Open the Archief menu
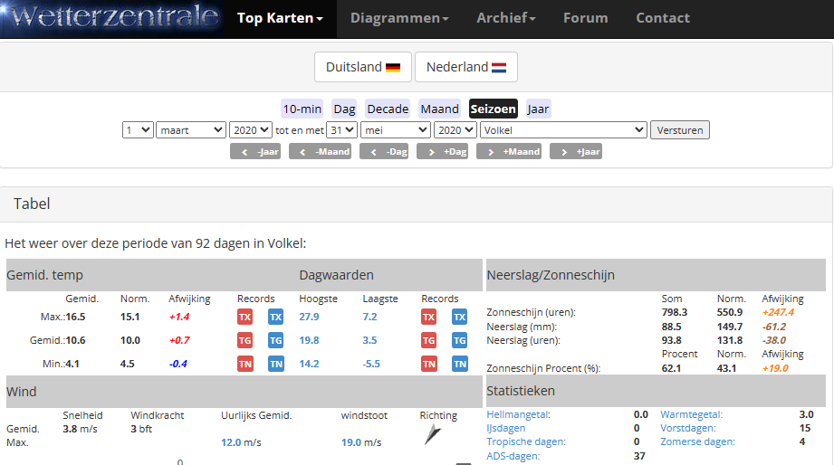The height and width of the screenshot is (465, 834). (506, 18)
